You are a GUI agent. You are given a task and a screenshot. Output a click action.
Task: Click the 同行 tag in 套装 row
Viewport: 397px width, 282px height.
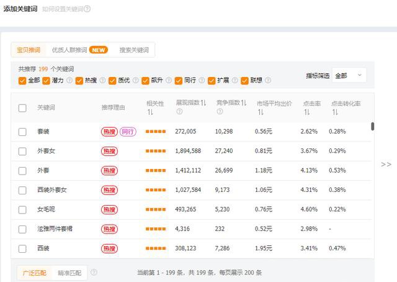tap(128, 132)
